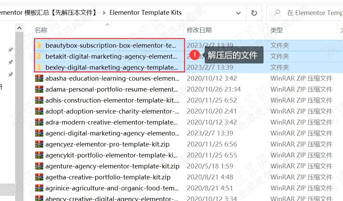Click the Elementor Template Kits breadcrumb
The width and height of the screenshot is (343, 201).
pos(145,13)
